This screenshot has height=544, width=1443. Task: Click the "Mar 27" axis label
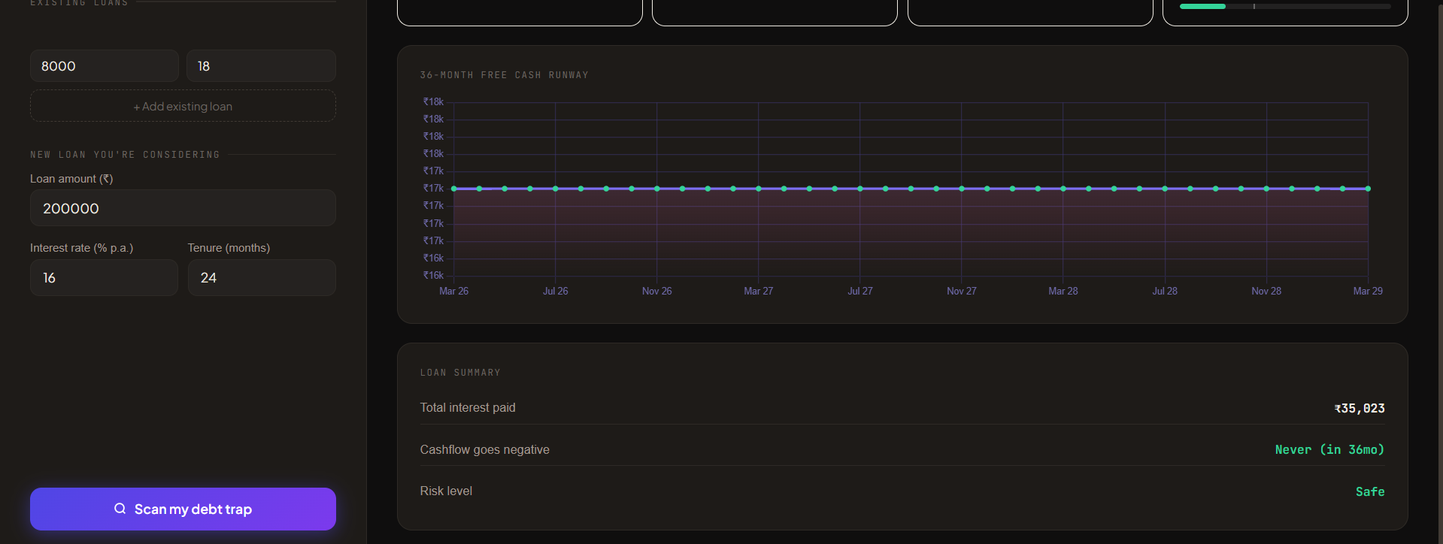tap(759, 291)
